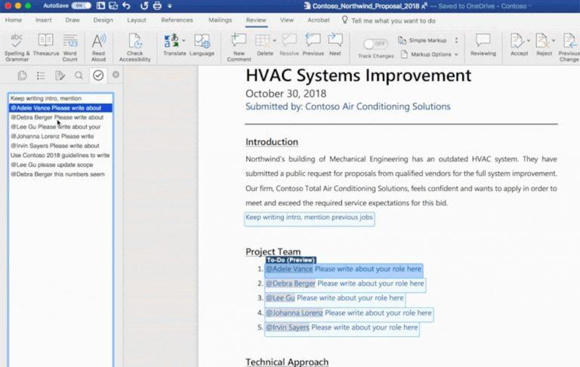Open the Translate dropdown arrow
The height and width of the screenshot is (367, 580).
[x=184, y=40]
